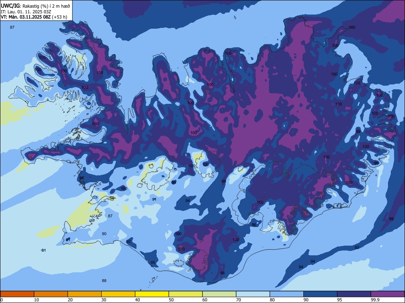Click the legend tick label "60"
Image resolution: width=405 pixels, height=303 pixels.
[x=205, y=300]
